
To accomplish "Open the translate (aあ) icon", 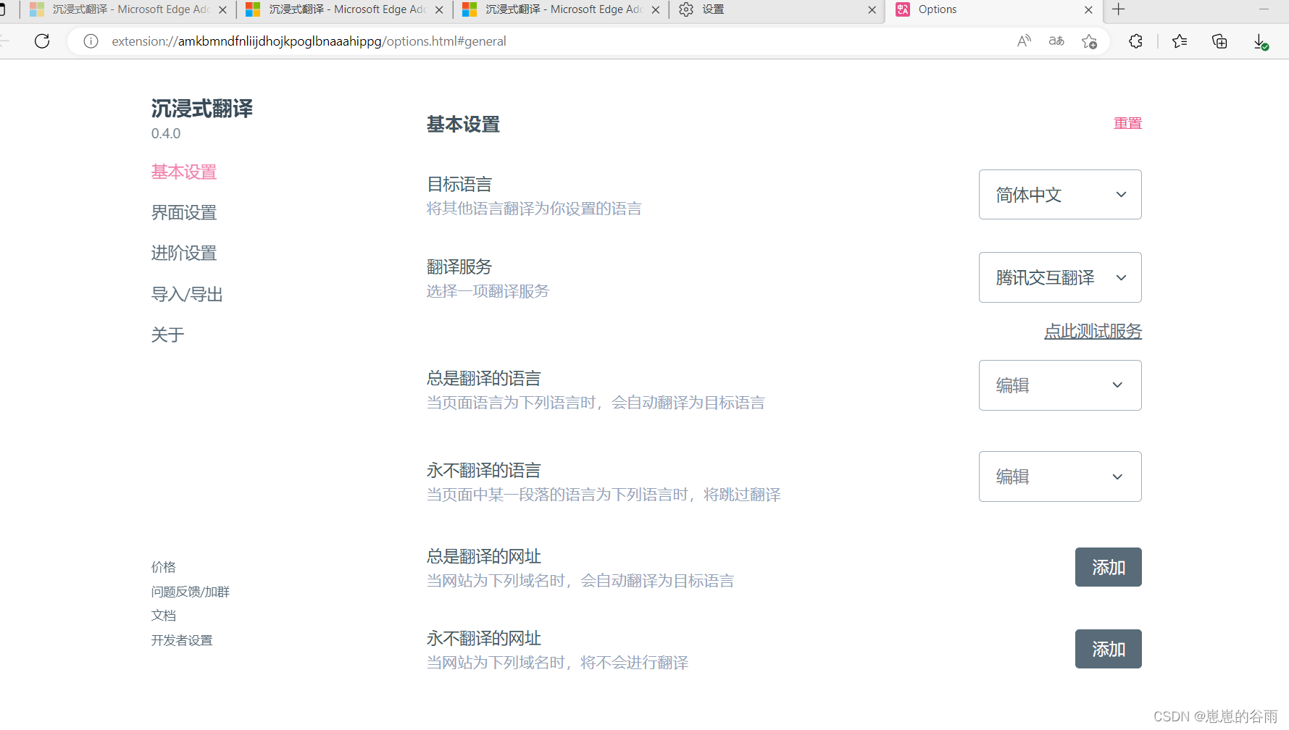I will coord(1056,41).
